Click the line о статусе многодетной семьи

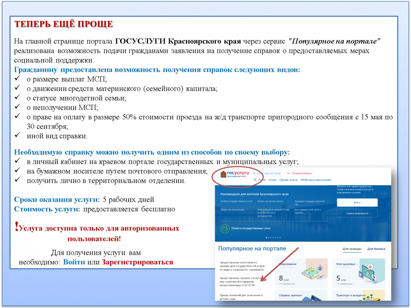[x=76, y=98]
